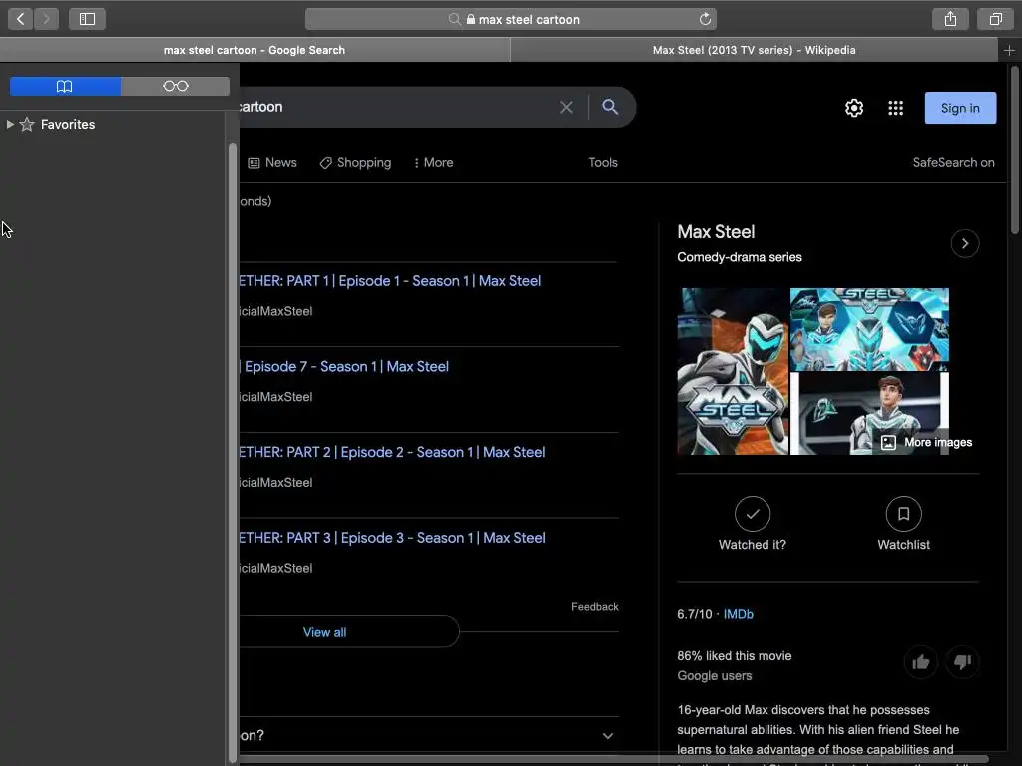Hide the sidebar with toolbar sidebar button
Image resolution: width=1022 pixels, height=766 pixels.
88,19
